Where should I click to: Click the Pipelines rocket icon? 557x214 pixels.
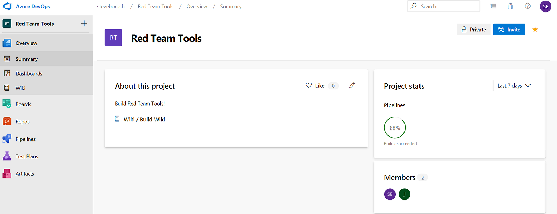coord(7,139)
